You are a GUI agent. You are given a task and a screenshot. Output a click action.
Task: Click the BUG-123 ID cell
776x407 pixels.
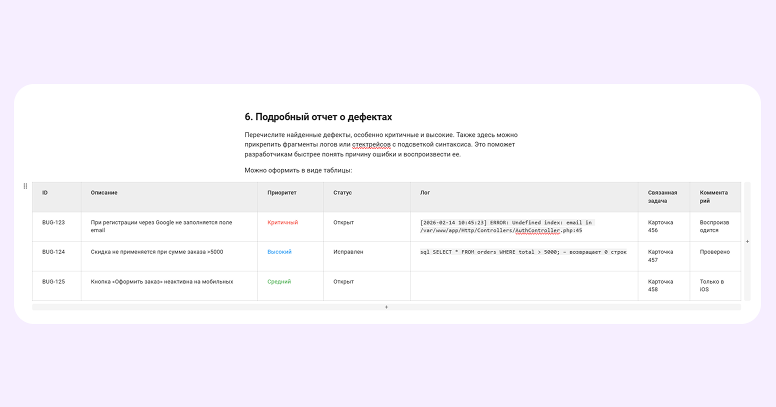(53, 222)
